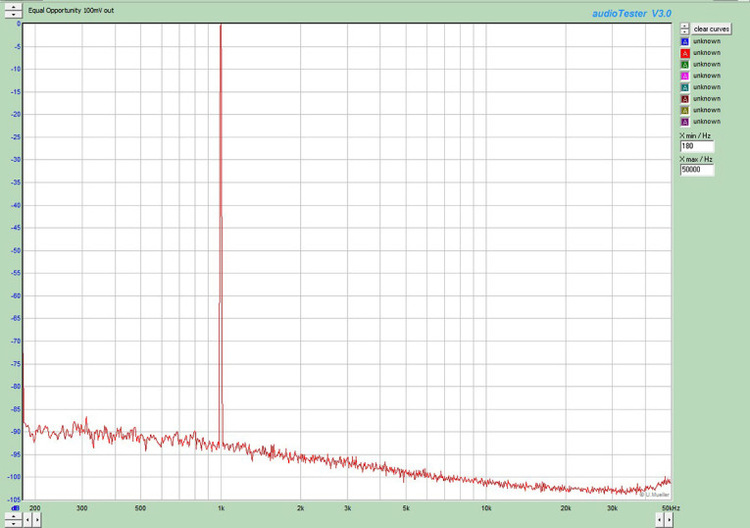
Task: Click the 'unknown' label beside red swatch
Action: pos(707,53)
